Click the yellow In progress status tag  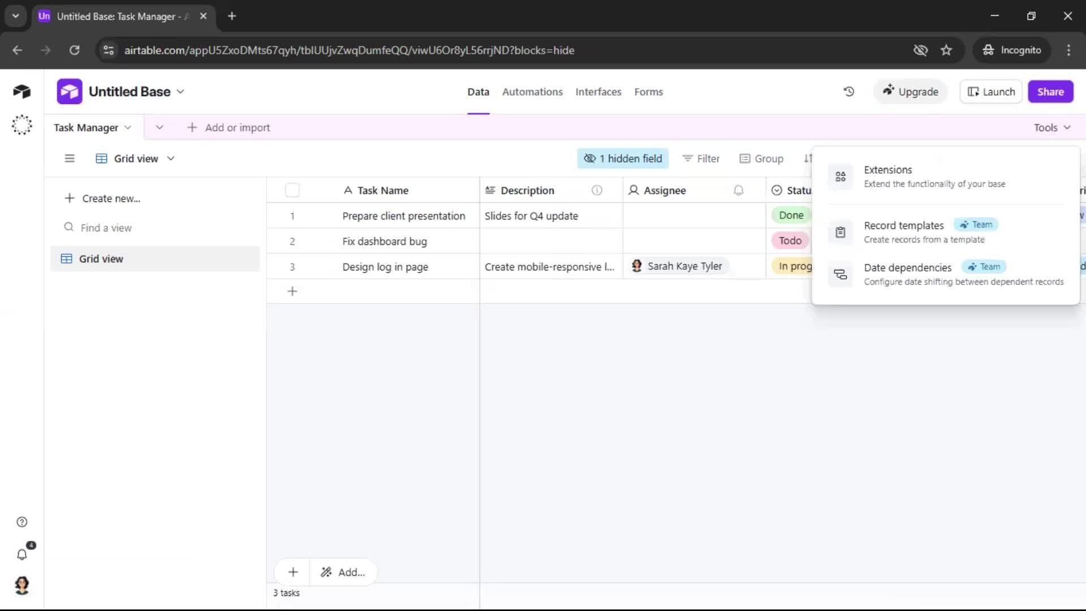point(793,266)
